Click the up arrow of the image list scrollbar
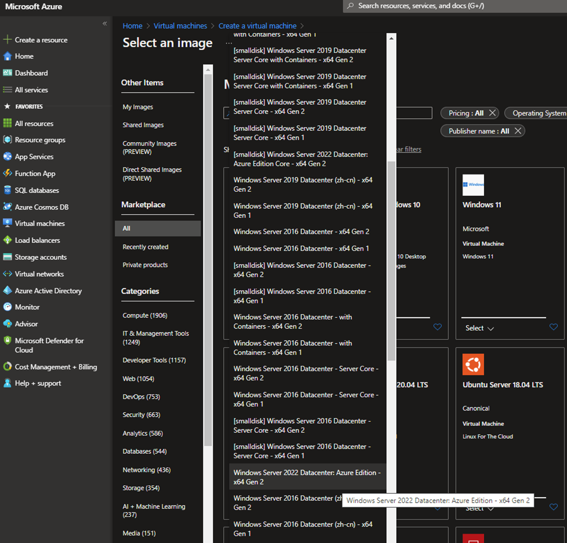This screenshot has height=543, width=567. point(391,39)
